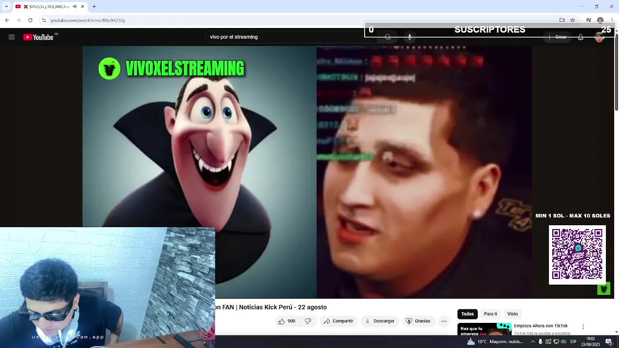Close the YouTube browser tab
Screen dimensions: 619x348
coord(83,6)
